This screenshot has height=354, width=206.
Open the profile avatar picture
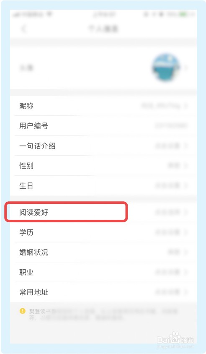tap(166, 67)
